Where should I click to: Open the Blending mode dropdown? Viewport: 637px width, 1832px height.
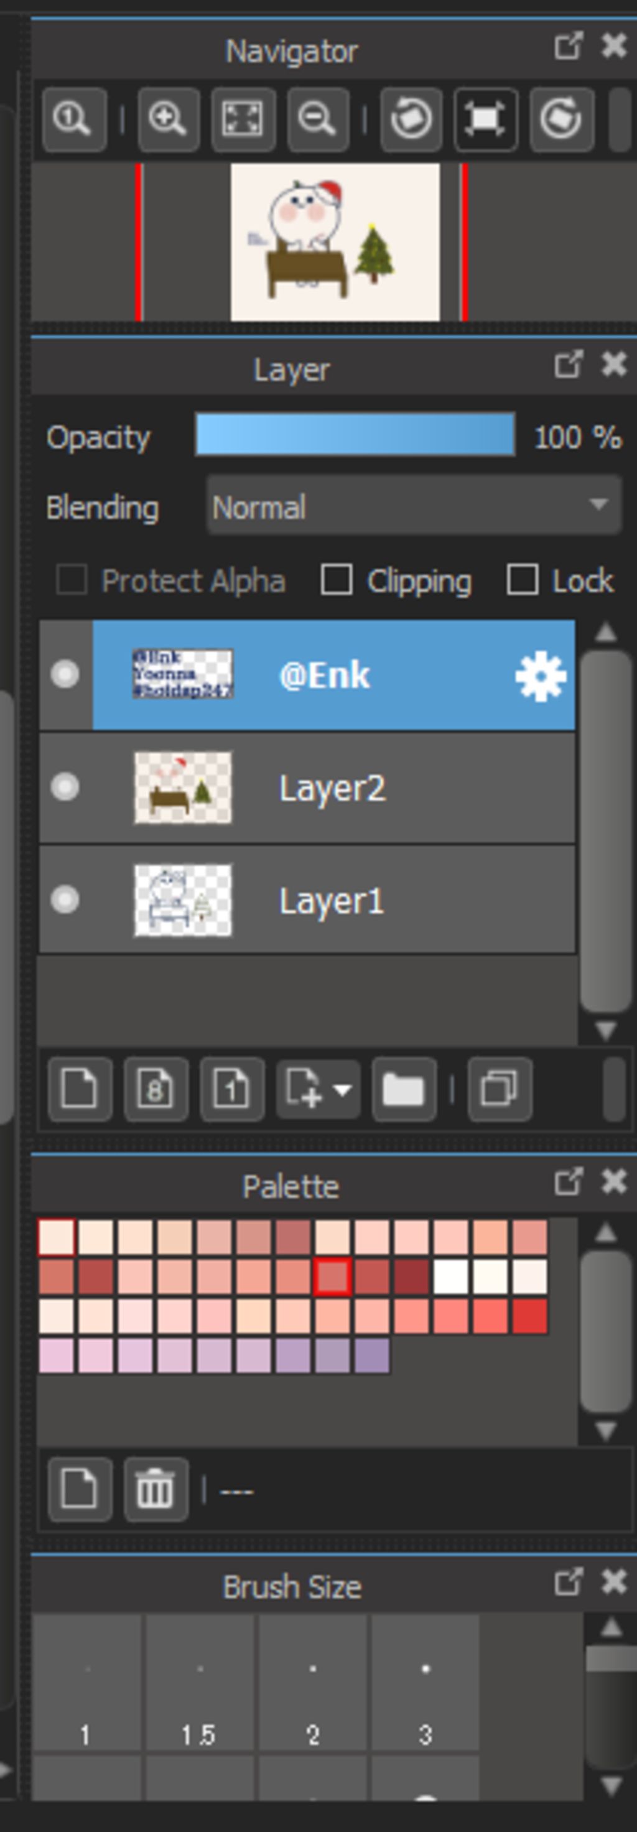tap(414, 506)
